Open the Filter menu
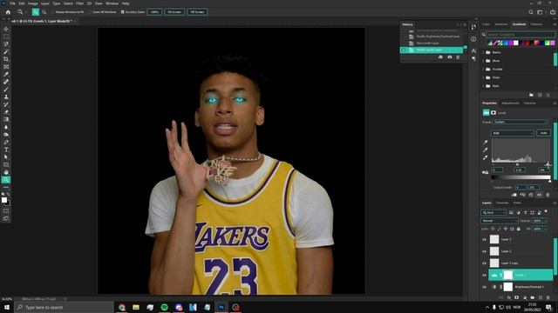 [79, 3]
